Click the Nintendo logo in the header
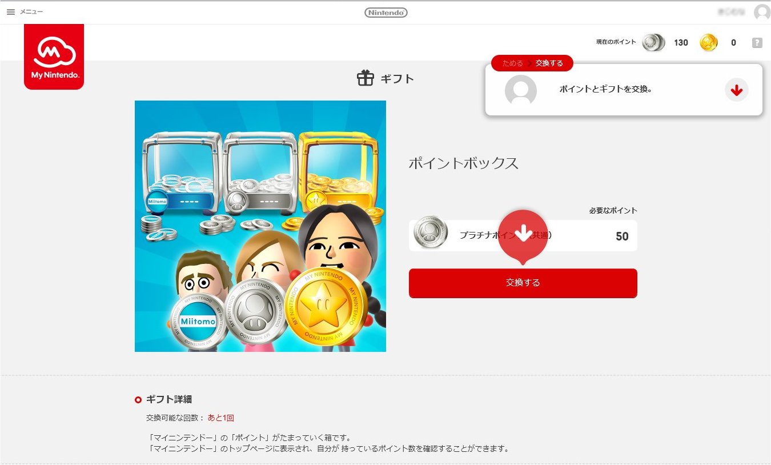This screenshot has height=465, width=771. pyautogui.click(x=386, y=12)
